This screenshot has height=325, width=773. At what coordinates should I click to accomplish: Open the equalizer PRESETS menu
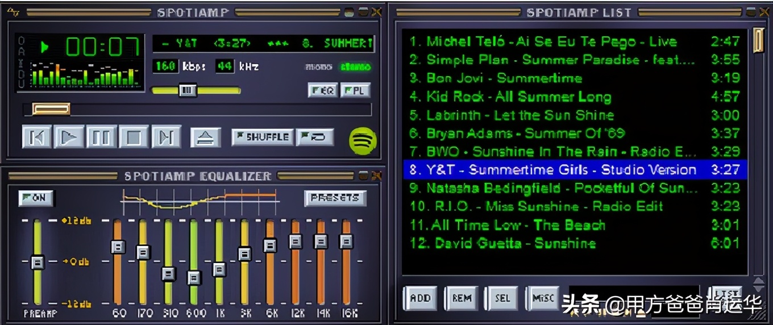click(x=335, y=198)
